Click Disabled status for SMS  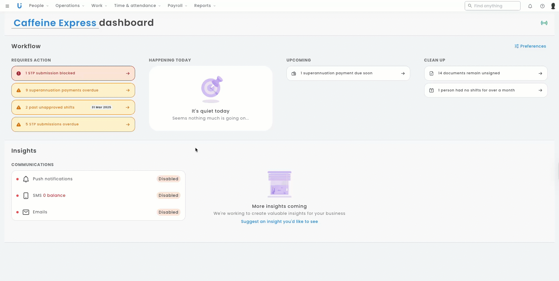168,196
